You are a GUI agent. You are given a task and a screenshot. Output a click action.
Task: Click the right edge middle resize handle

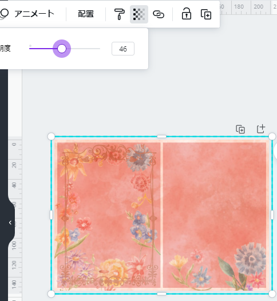[x=272, y=215]
